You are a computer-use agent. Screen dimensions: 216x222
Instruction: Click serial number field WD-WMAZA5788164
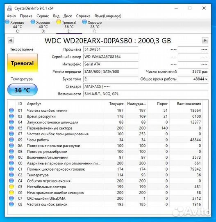(111, 57)
